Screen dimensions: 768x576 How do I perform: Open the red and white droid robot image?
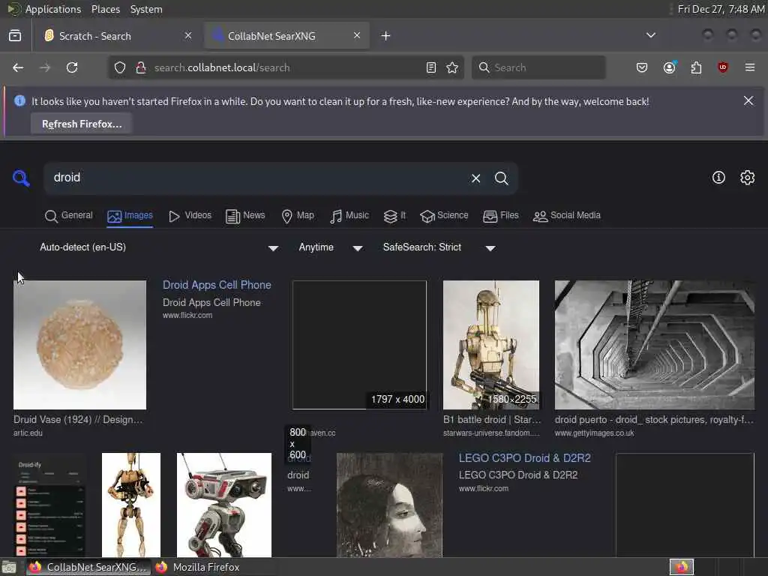(x=223, y=505)
